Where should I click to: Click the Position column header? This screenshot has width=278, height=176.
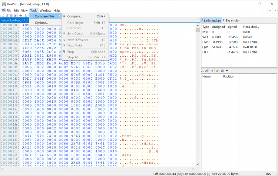coord(228,76)
